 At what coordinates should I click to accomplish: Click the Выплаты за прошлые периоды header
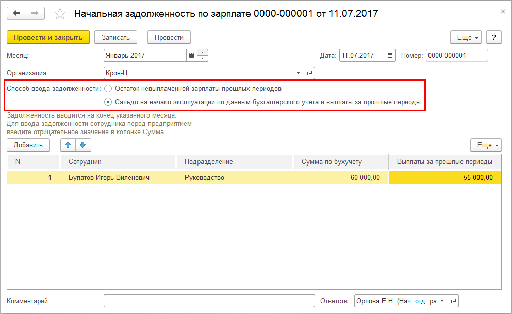(445, 161)
